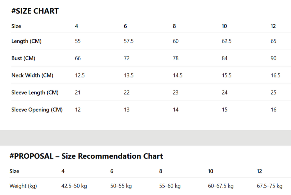
Task: Click the sleeve opening value 13
Action: pyautogui.click(x=127, y=110)
